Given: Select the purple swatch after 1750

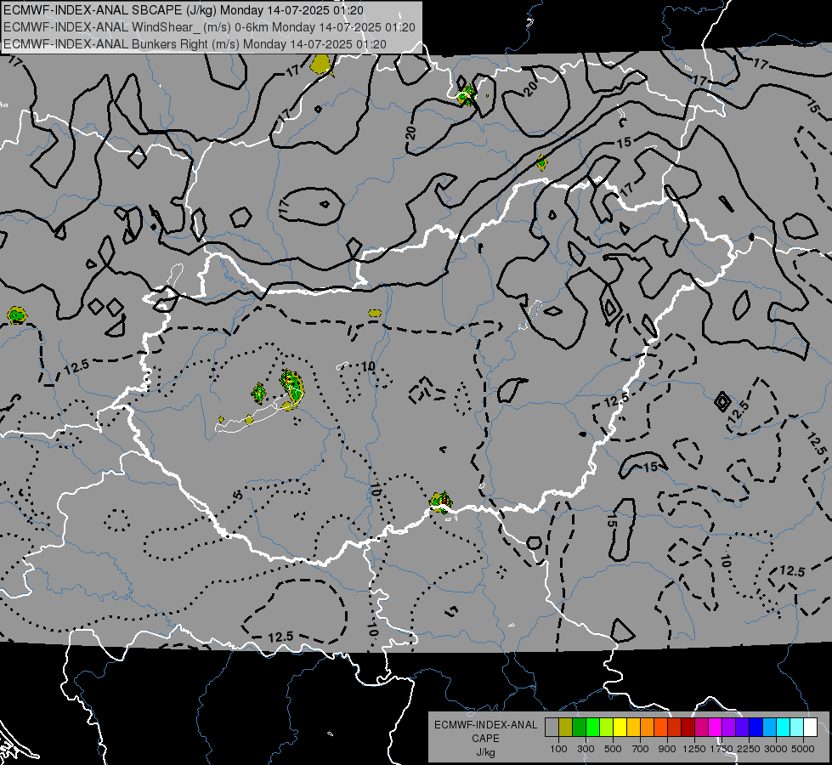Looking at the screenshot, I should (729, 728).
